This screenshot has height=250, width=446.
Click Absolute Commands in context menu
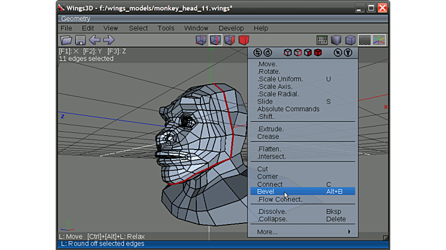click(x=288, y=109)
